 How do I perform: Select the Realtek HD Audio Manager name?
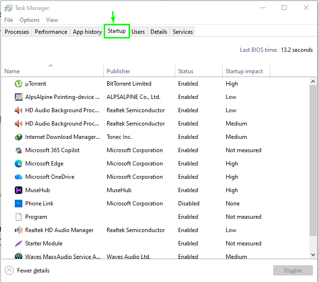pyautogui.click(x=59, y=230)
